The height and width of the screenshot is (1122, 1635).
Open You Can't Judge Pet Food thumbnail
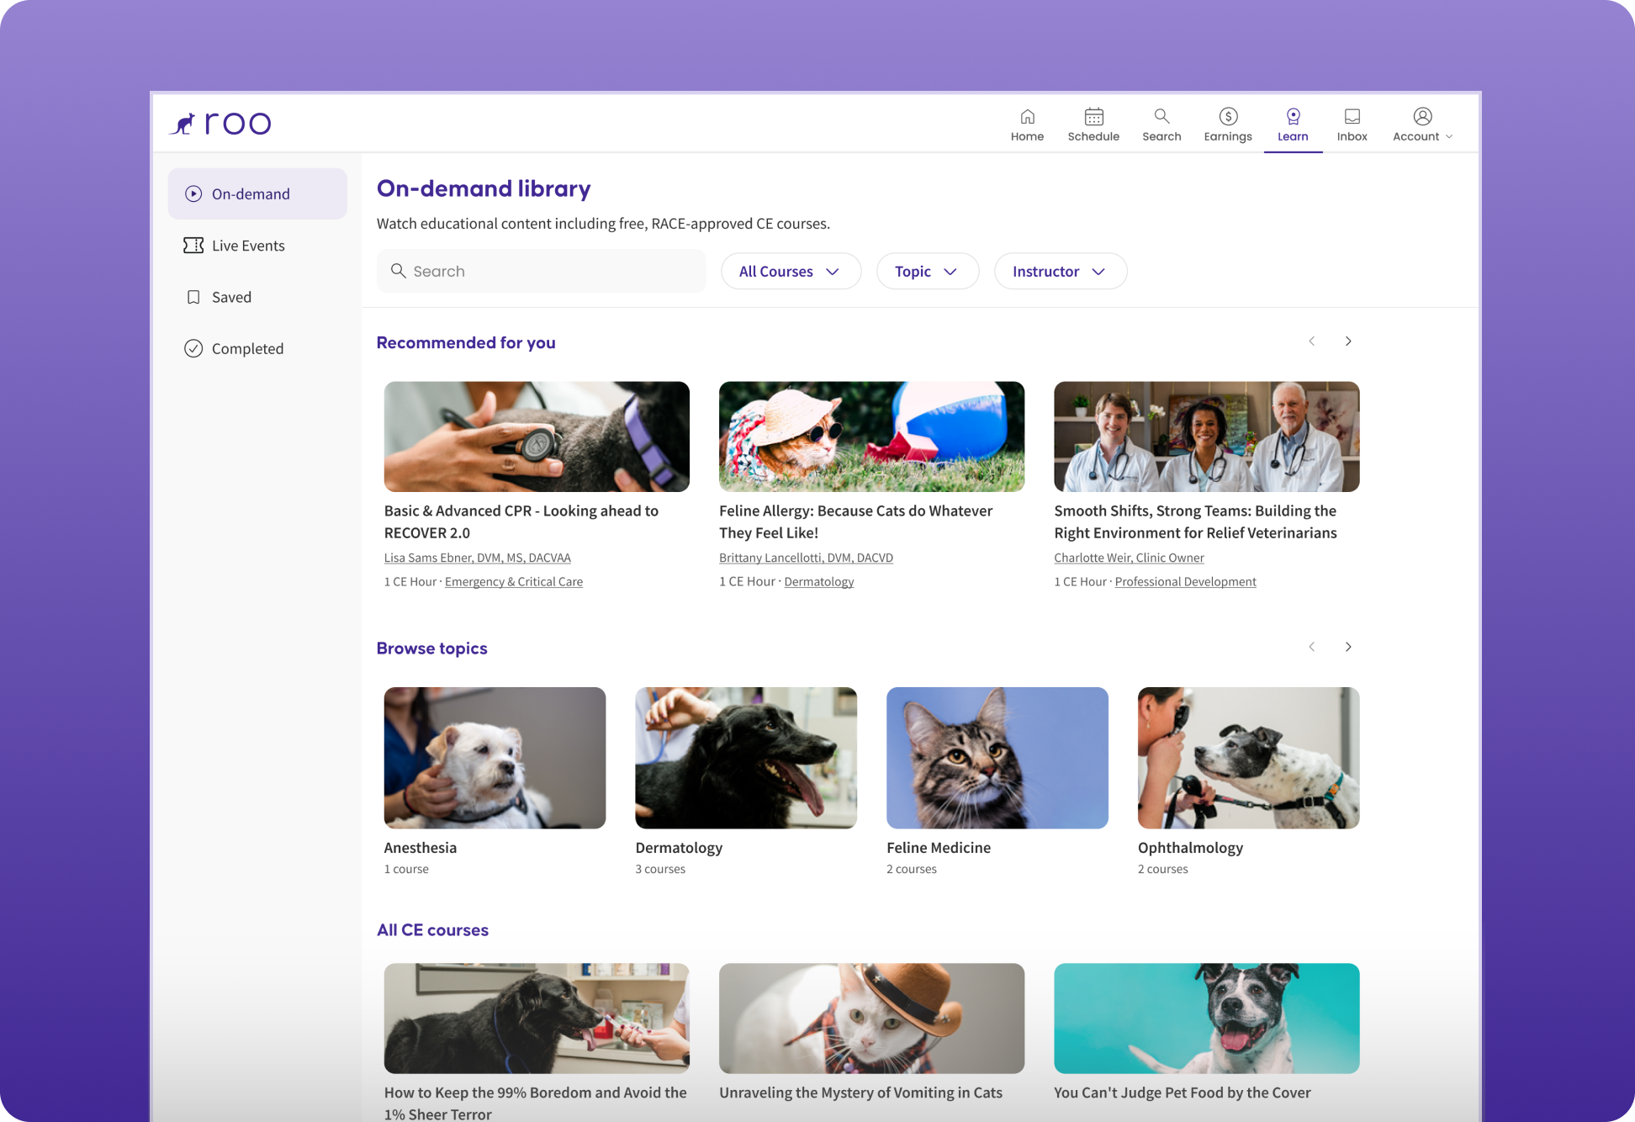pyautogui.click(x=1207, y=1019)
